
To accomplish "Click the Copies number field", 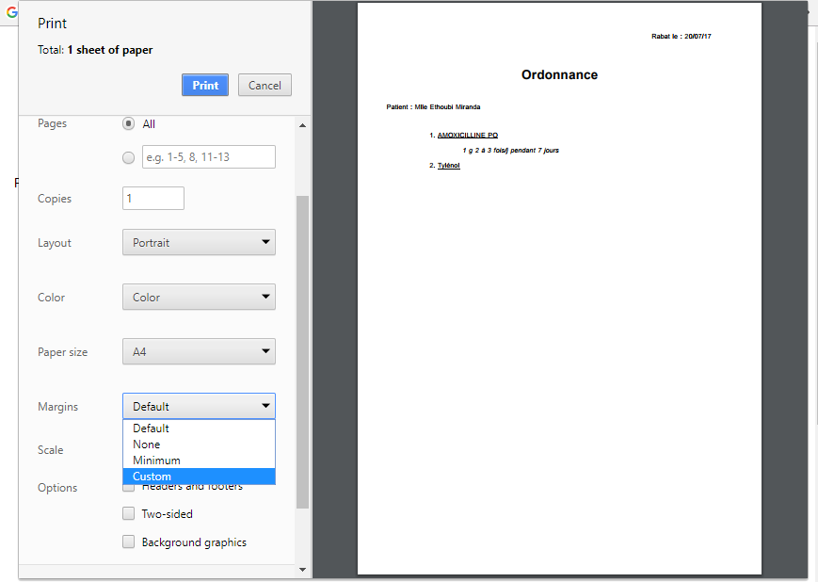I will 152,199.
